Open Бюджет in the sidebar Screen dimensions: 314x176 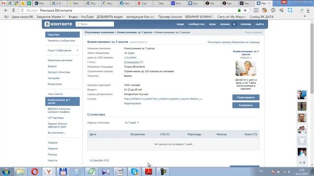tap(52, 66)
